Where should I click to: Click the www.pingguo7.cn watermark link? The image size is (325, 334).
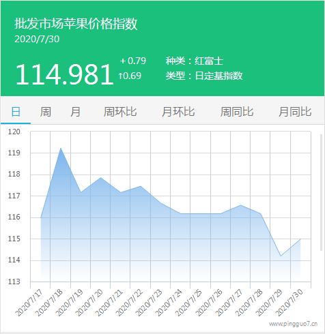point(293,324)
